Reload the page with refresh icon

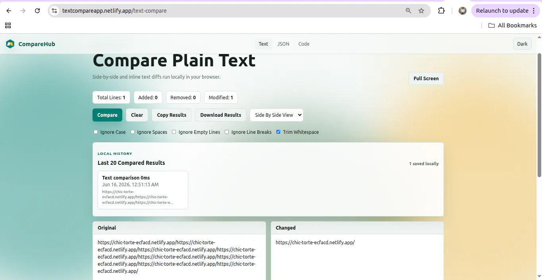coord(37,11)
